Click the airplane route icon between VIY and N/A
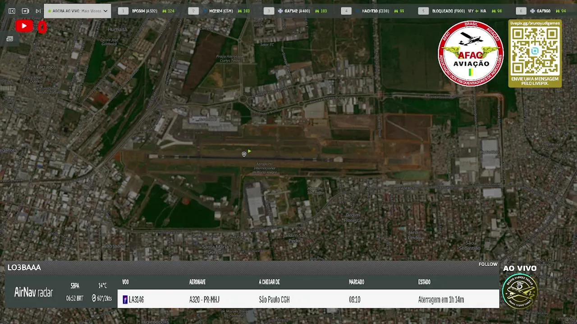The height and width of the screenshot is (324, 577). click(477, 11)
